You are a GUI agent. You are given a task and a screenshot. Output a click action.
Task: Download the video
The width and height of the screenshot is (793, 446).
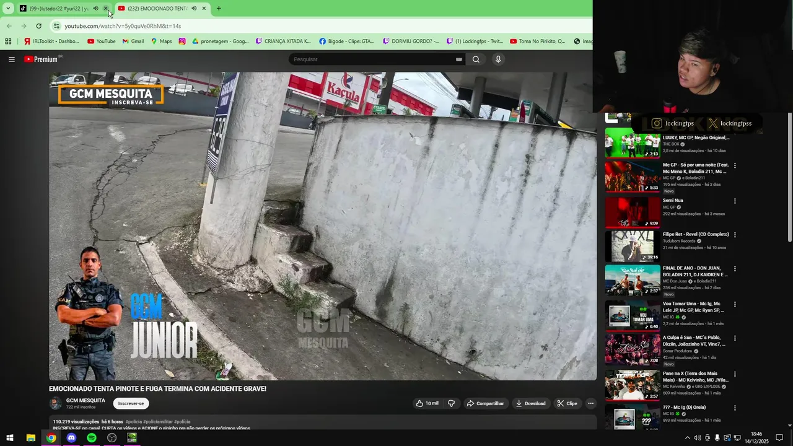click(531, 403)
